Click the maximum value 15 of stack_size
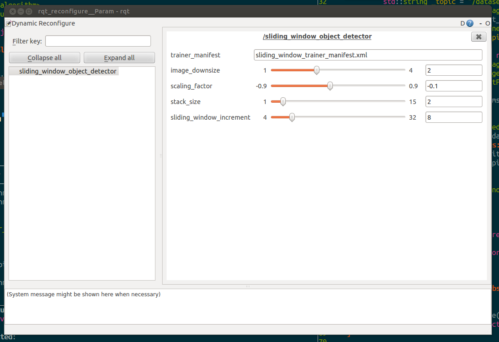The image size is (499, 342). click(x=413, y=102)
